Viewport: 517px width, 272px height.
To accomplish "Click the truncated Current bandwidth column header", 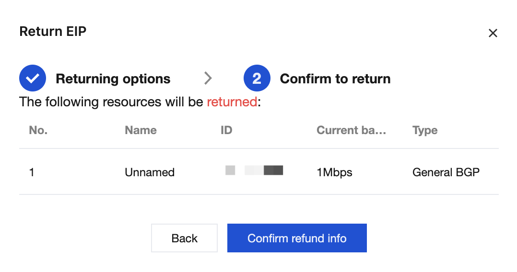I will click(x=351, y=130).
